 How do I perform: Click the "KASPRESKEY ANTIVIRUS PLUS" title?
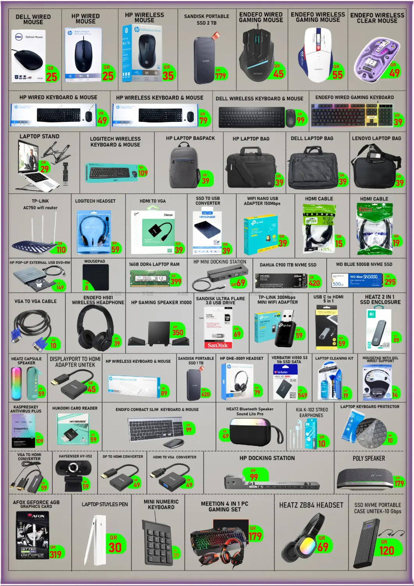(26, 409)
